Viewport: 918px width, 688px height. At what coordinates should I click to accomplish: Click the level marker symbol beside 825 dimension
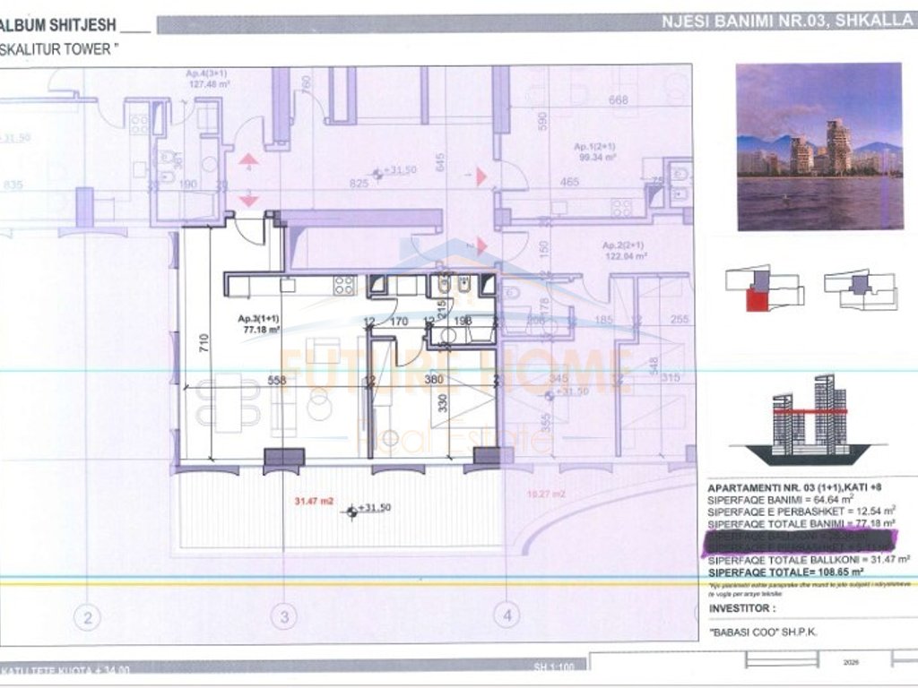pos(377,173)
